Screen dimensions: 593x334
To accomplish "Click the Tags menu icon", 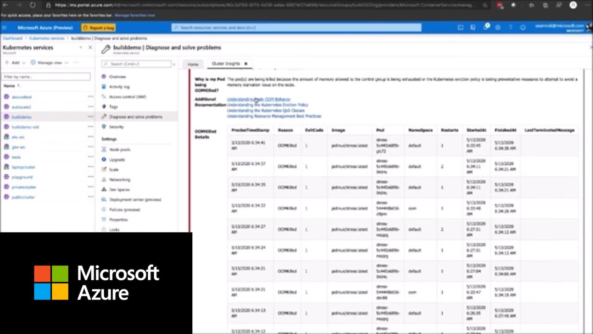I will [x=104, y=107].
